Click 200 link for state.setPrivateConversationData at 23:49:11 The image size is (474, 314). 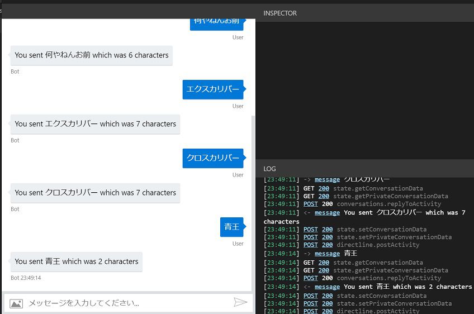pos(327,237)
